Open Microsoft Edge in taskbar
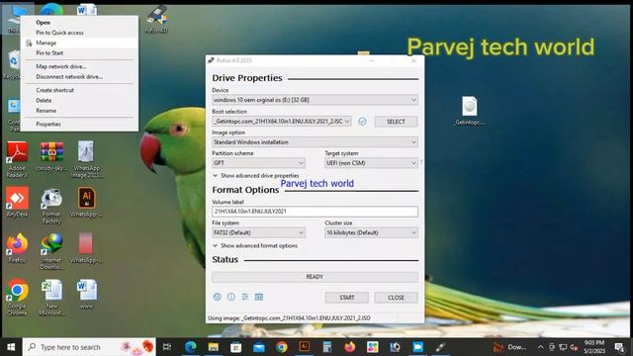Viewport: 633px width, 356px height. click(191, 347)
